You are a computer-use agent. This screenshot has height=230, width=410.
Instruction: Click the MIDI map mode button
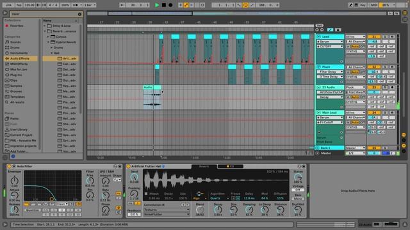374,5
